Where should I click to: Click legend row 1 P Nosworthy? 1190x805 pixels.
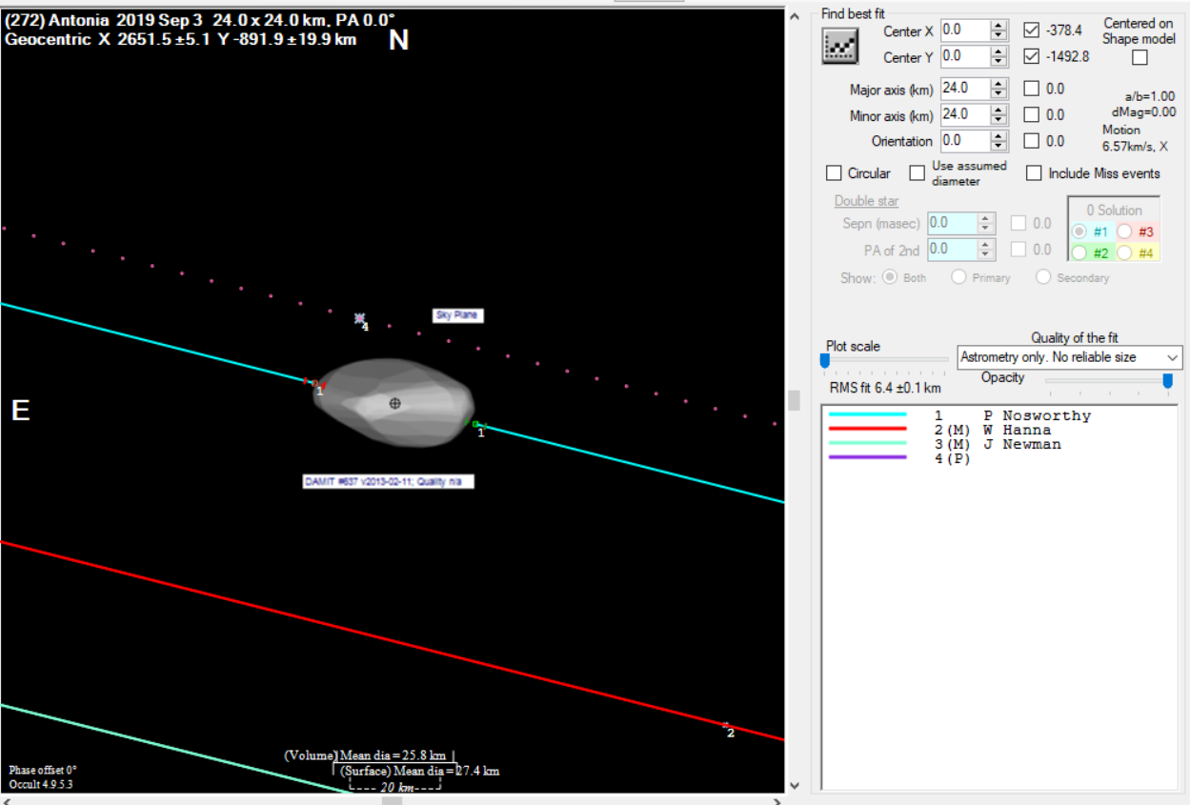point(958,415)
